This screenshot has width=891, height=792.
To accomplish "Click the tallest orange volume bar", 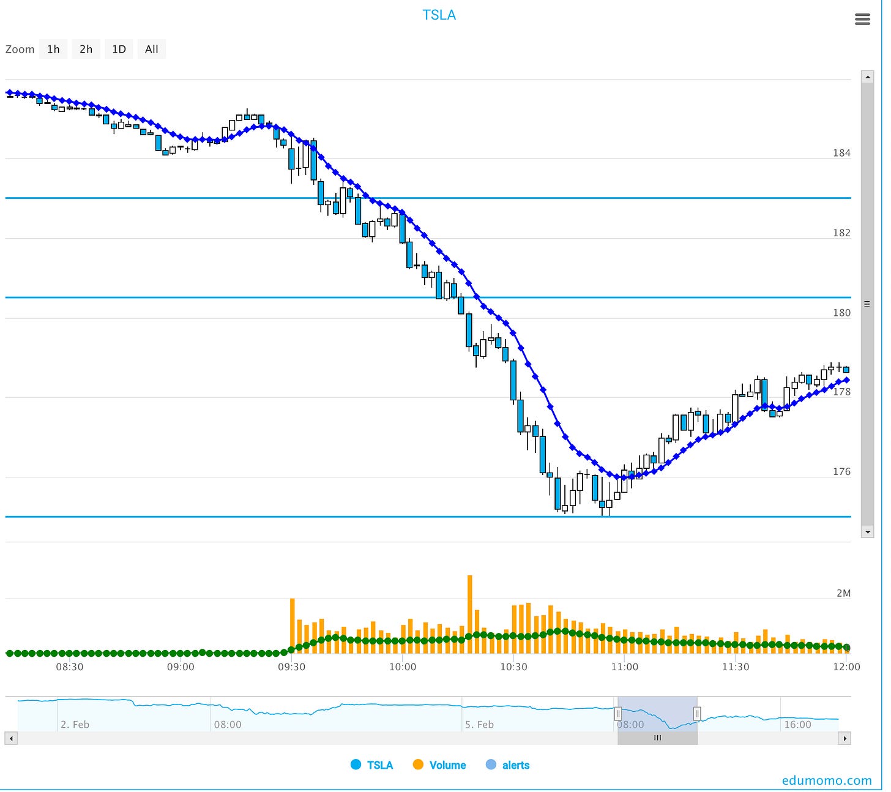I will [470, 614].
